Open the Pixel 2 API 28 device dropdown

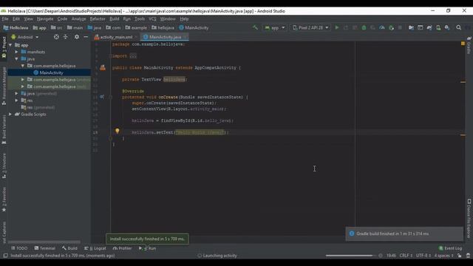[310, 27]
